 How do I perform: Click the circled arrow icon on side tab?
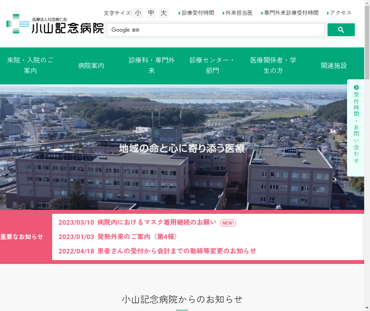356,87
